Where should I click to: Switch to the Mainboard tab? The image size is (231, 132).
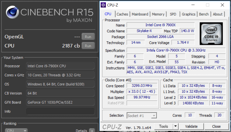click(x=140, y=14)
